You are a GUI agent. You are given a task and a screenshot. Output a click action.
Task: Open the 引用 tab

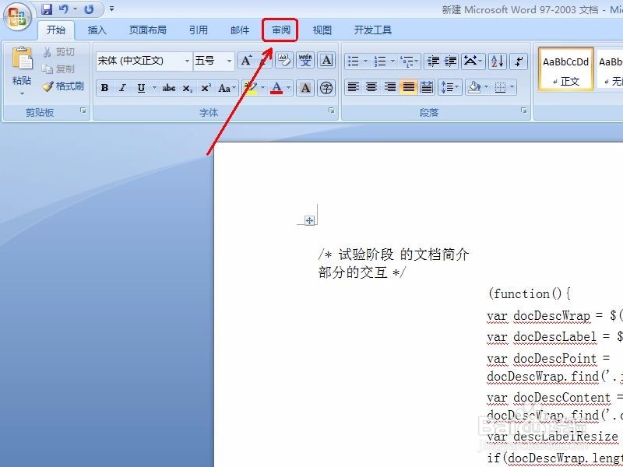199,30
